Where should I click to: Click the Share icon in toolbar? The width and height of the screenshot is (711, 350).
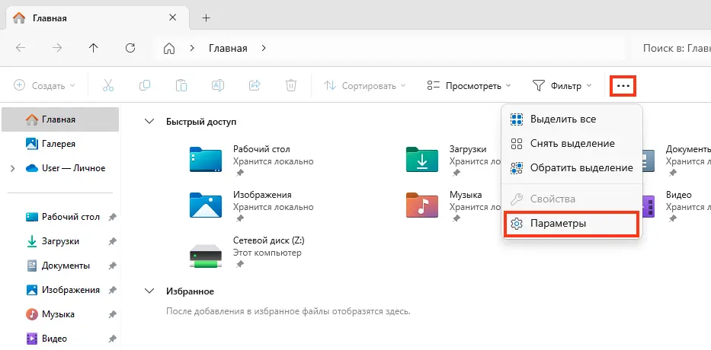coord(255,86)
